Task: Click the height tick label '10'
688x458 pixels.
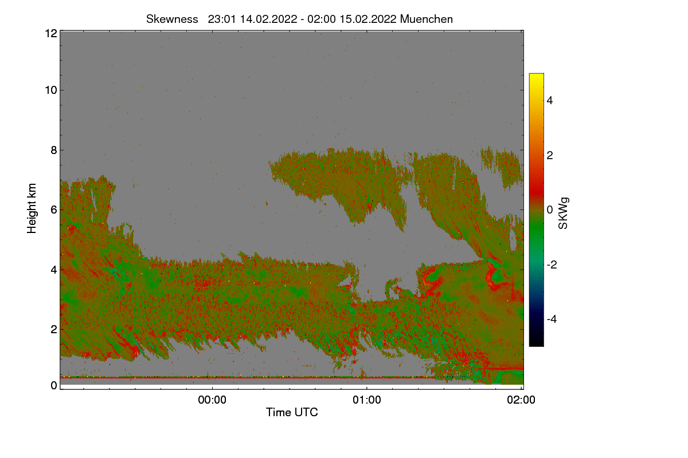Action: click(x=50, y=90)
